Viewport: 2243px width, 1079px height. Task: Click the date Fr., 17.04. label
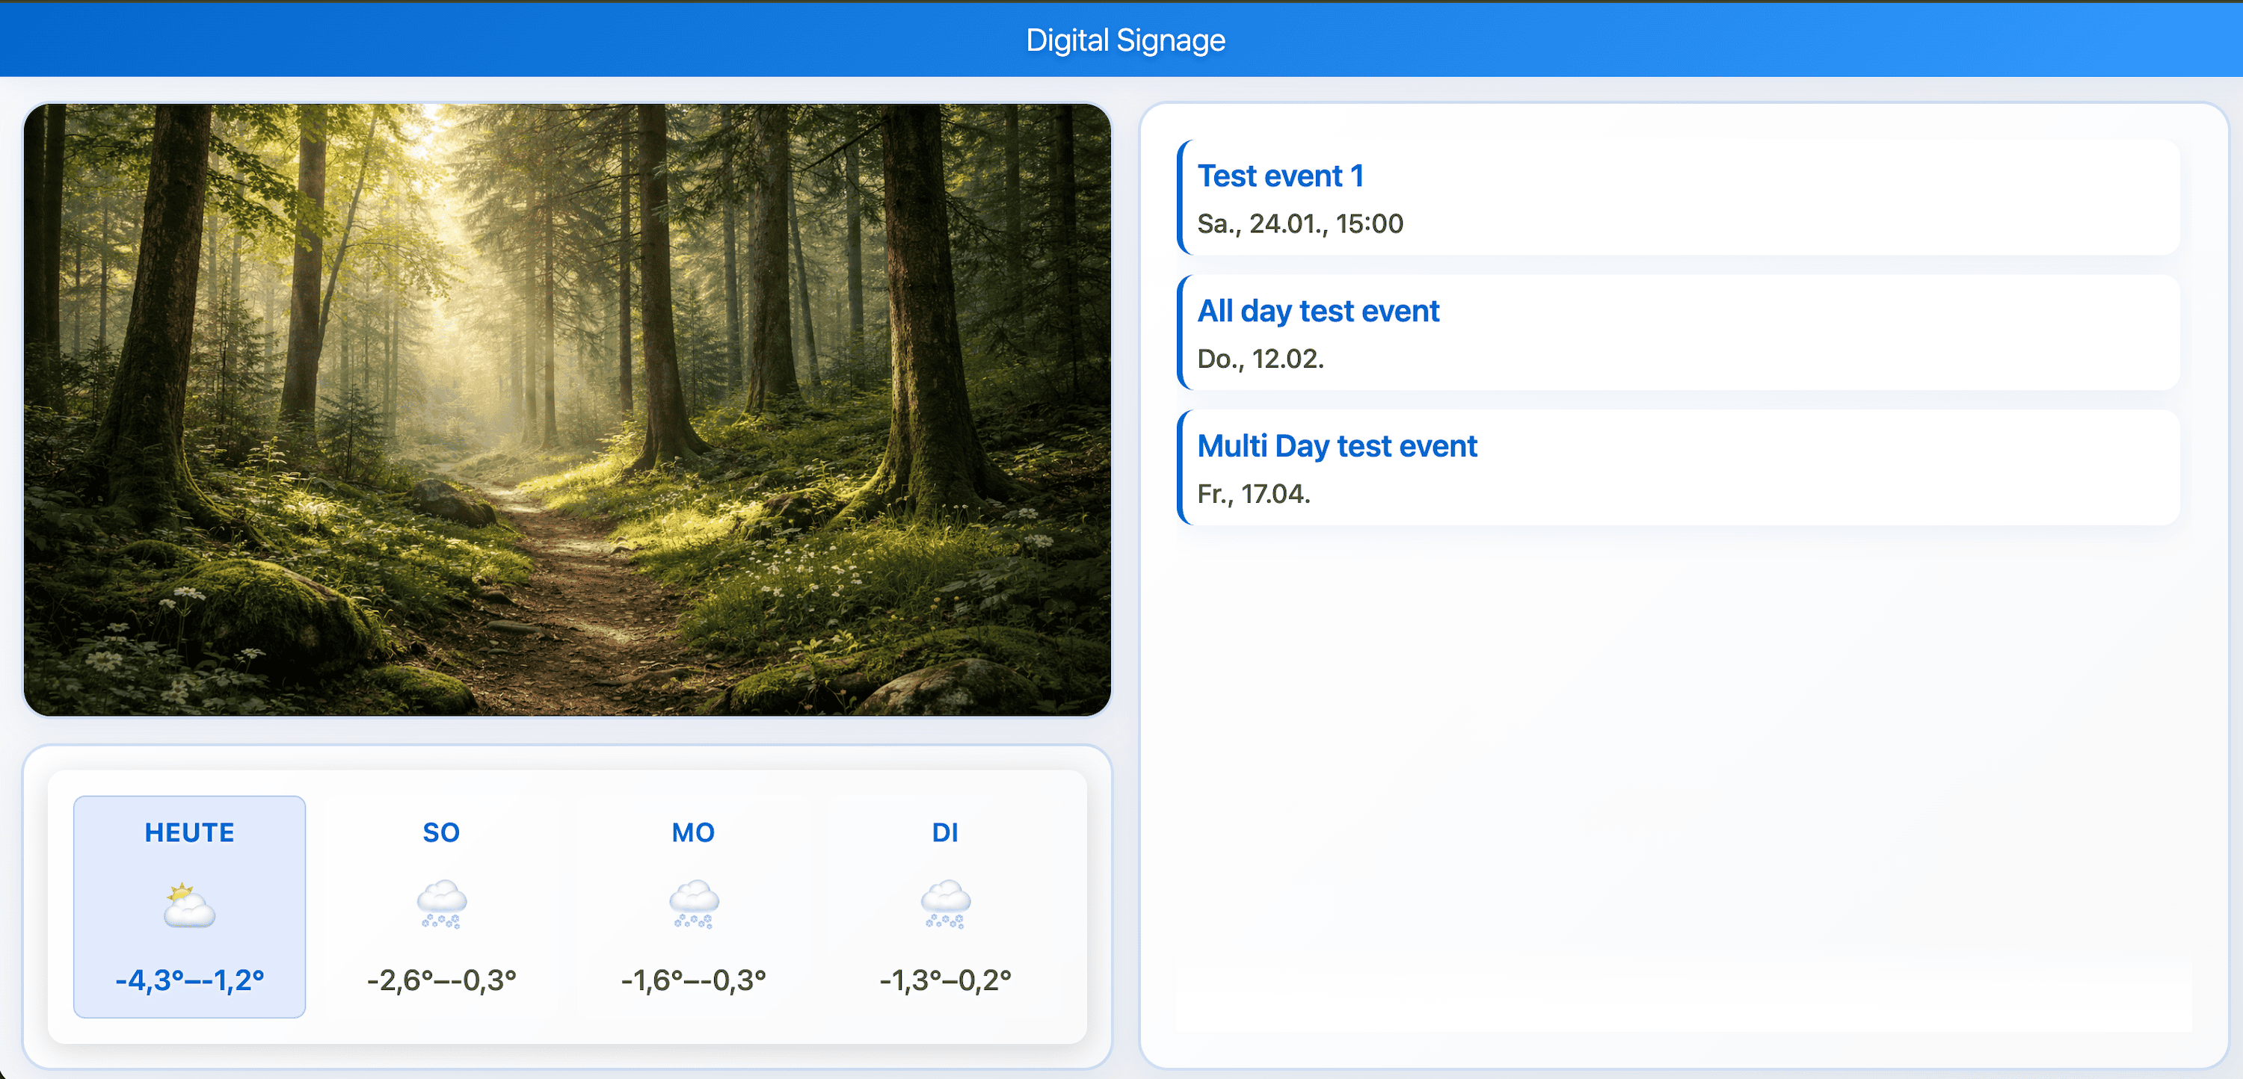(x=1254, y=494)
